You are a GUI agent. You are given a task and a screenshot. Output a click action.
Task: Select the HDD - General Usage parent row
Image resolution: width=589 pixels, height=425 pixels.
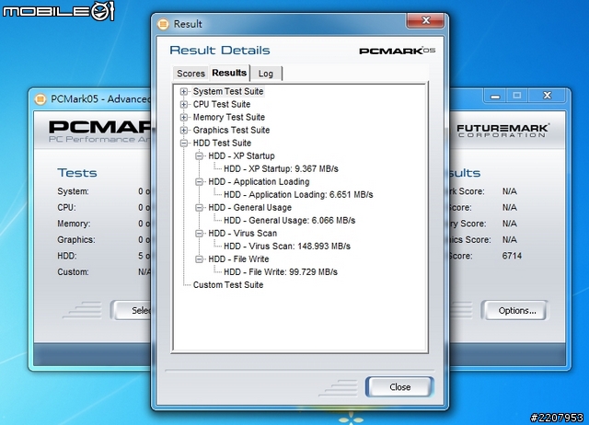pos(249,208)
